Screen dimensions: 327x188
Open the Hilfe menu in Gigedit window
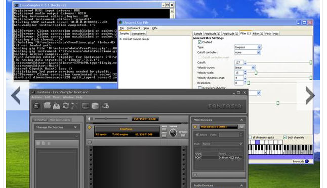click(x=155, y=28)
